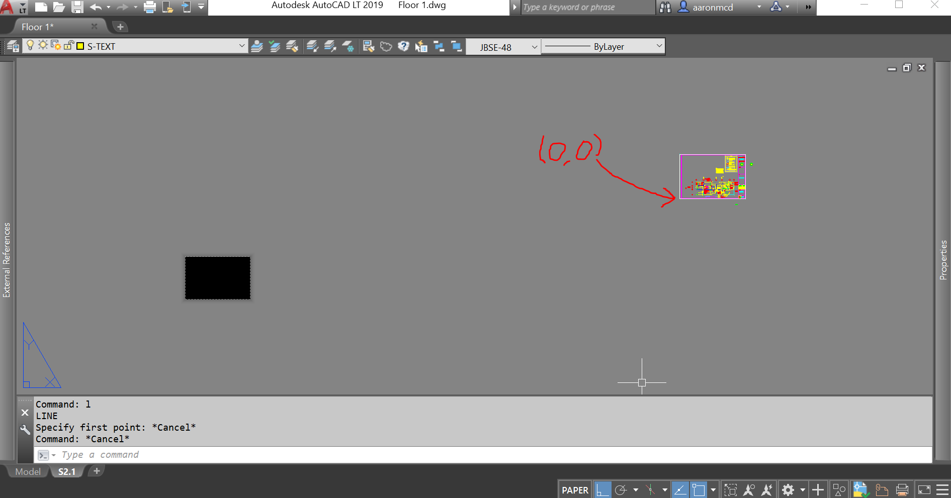Plot the drawing with the printer icon in title bar

coord(149,7)
